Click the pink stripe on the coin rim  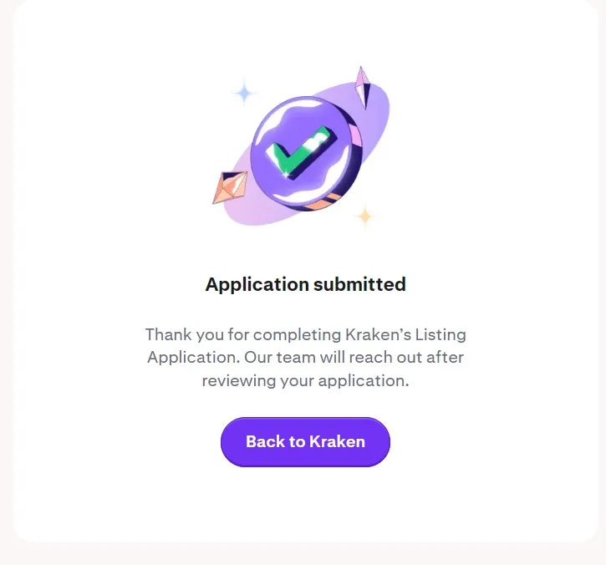[356, 135]
